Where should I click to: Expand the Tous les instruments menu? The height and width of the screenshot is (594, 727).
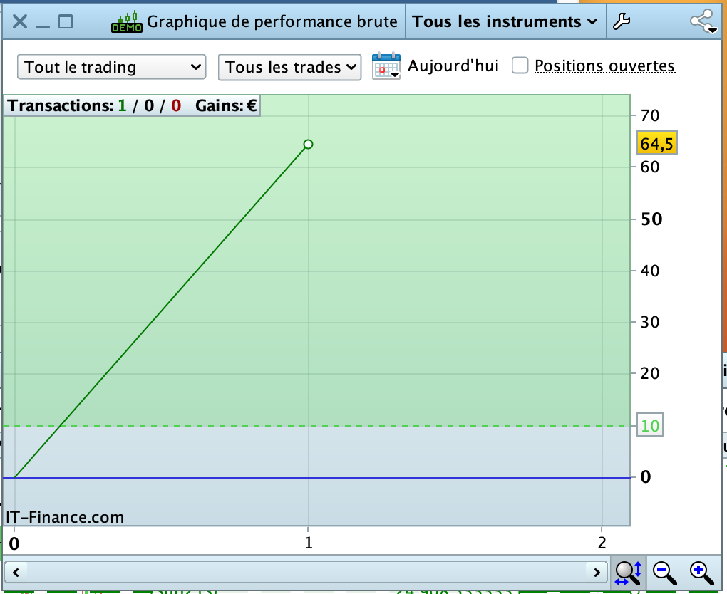click(505, 21)
